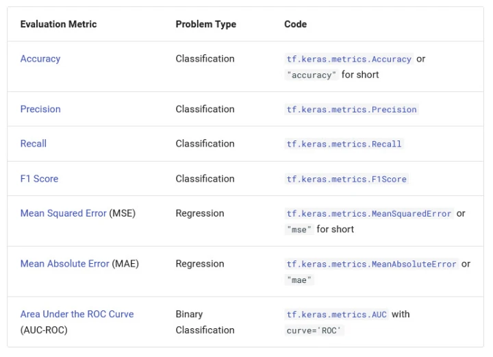Click the (MAE) abbreviation text

[125, 264]
